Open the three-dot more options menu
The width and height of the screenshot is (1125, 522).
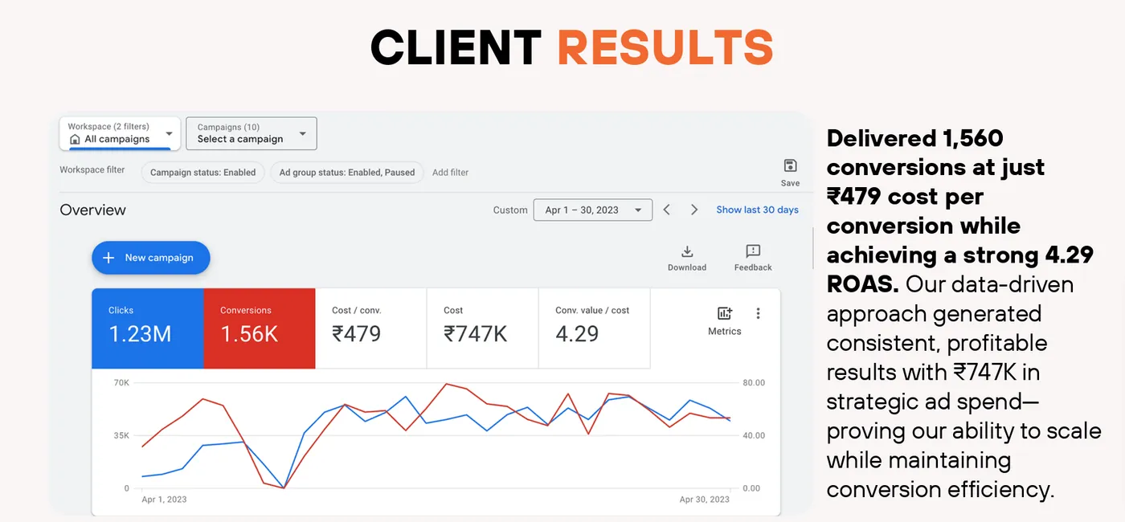[x=758, y=313]
